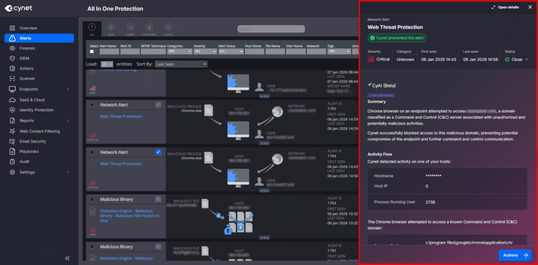This screenshot has height=265, width=538.
Task: Click the blue Actions button
Action: click(x=515, y=255)
